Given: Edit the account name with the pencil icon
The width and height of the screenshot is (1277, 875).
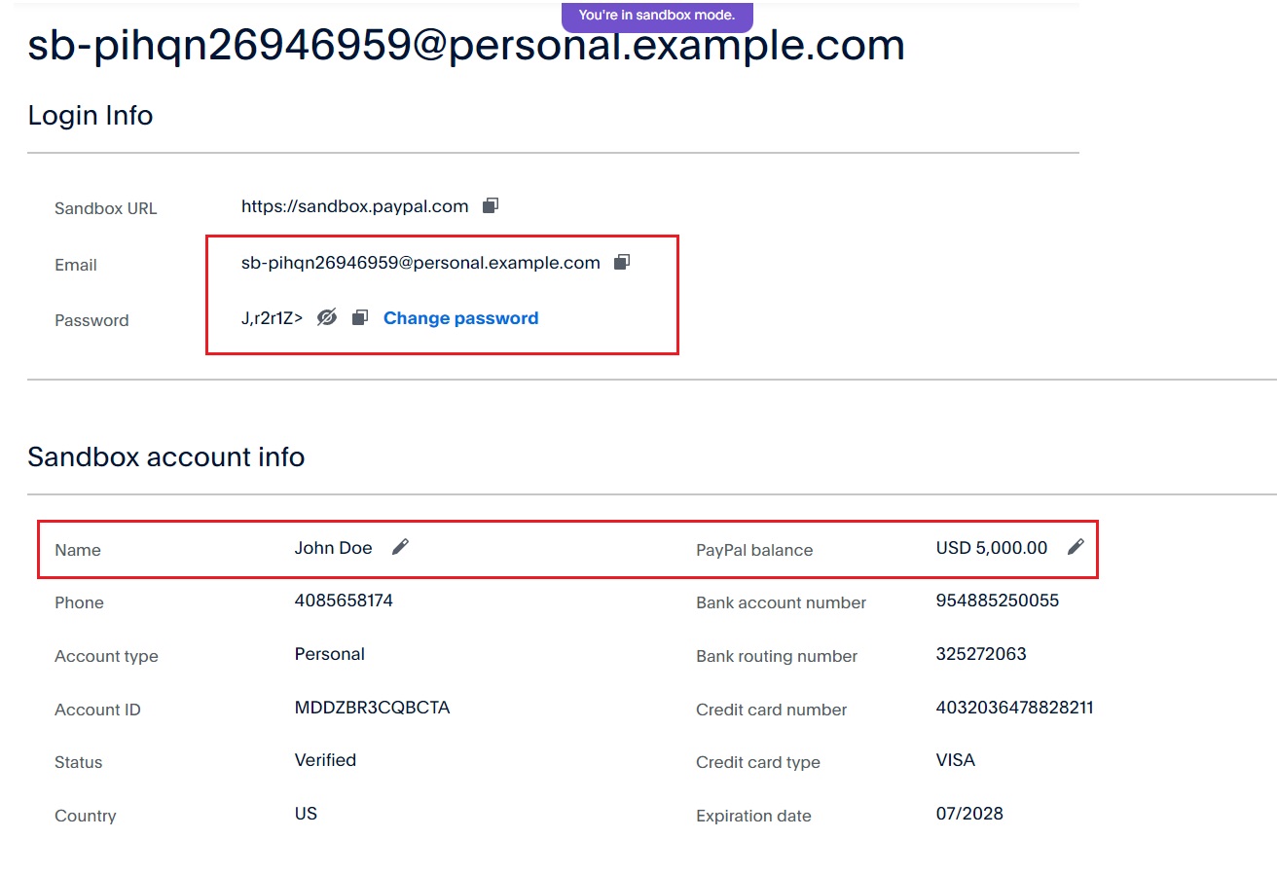Looking at the screenshot, I should (x=400, y=547).
